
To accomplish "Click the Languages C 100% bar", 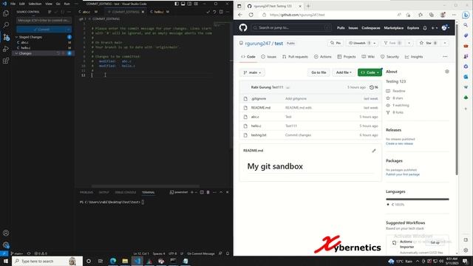I will coord(417,199).
